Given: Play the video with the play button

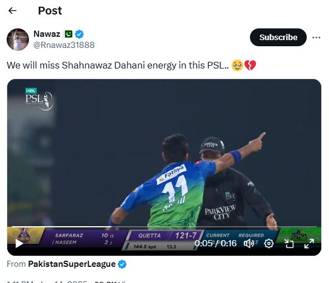Looking at the screenshot, I should point(19,243).
